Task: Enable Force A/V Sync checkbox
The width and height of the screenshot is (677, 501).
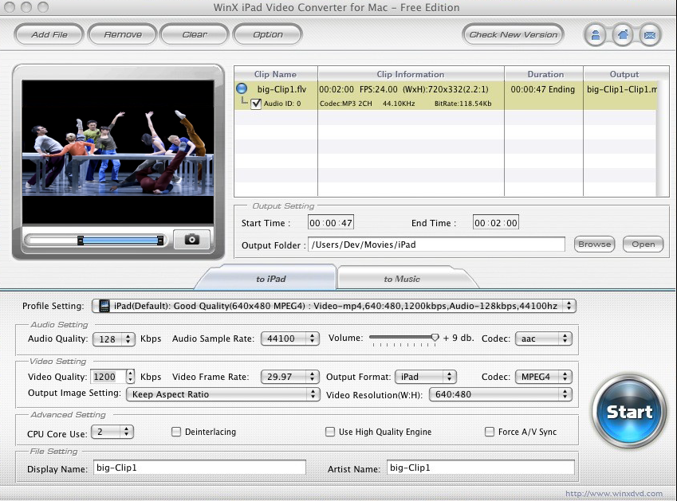Action: click(489, 432)
